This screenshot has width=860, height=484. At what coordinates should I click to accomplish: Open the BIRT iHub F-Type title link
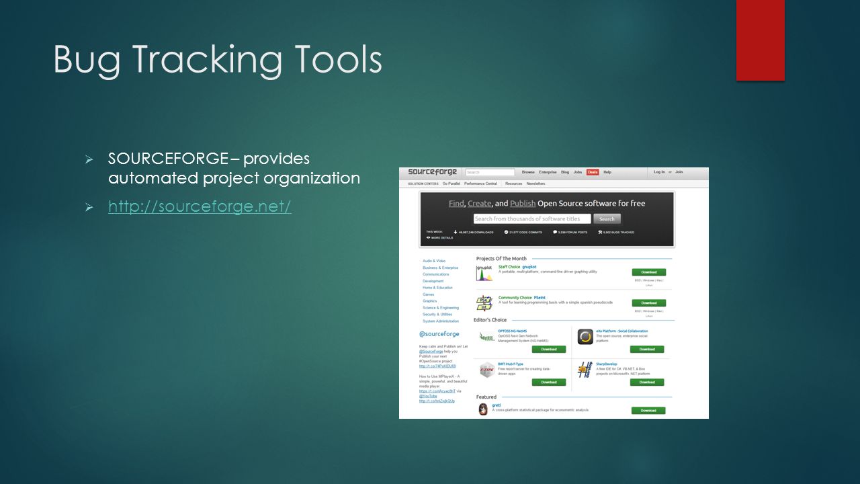pyautogui.click(x=511, y=364)
